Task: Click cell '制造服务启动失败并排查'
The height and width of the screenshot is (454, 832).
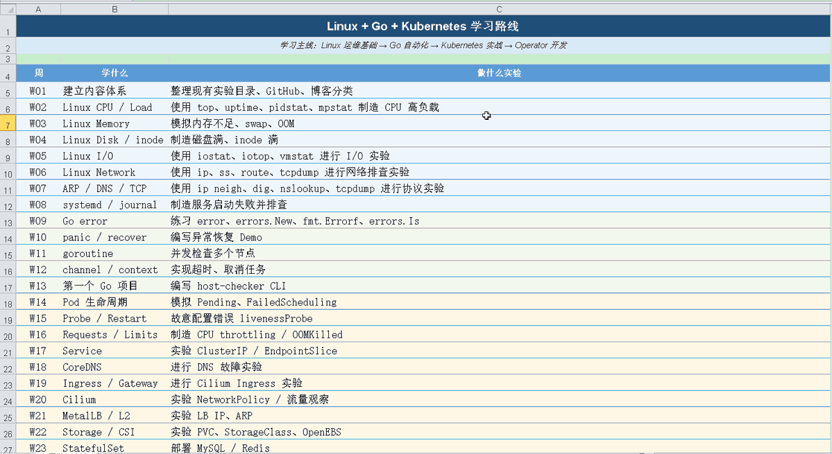Action: [499, 204]
